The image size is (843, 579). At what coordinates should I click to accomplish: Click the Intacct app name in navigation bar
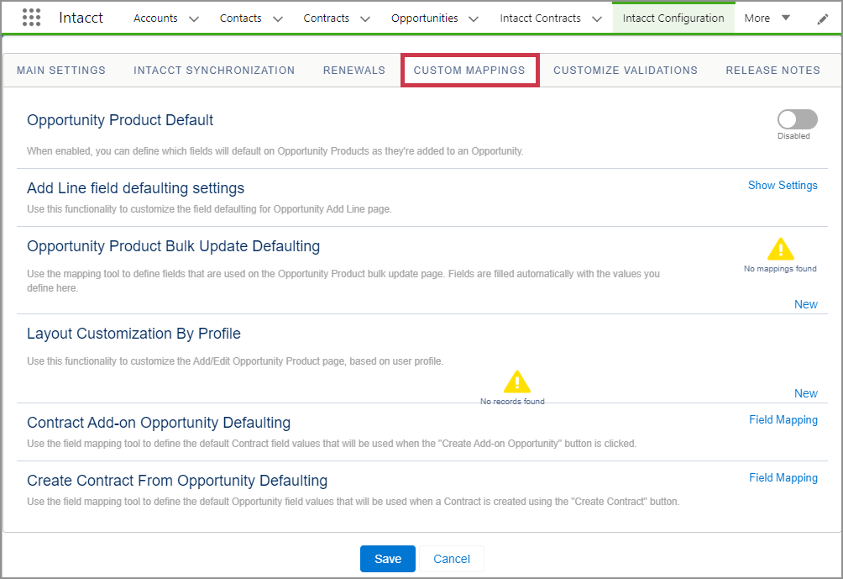tap(81, 17)
